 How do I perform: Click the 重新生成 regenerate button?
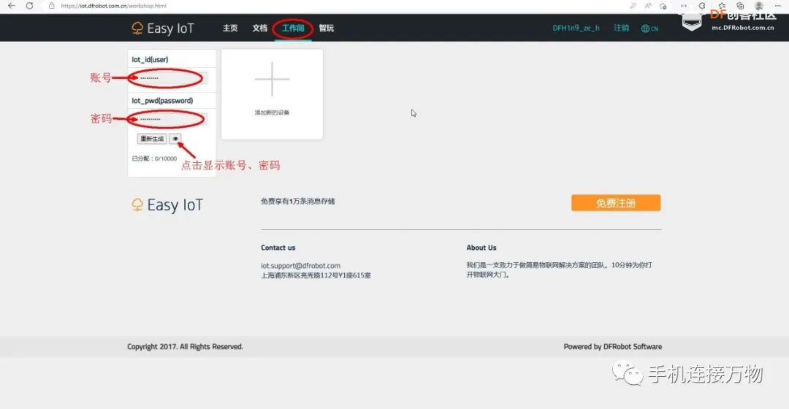(x=152, y=139)
